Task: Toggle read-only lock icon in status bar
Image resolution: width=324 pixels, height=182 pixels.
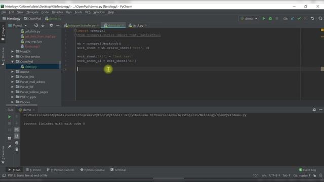Action: pos(314,175)
